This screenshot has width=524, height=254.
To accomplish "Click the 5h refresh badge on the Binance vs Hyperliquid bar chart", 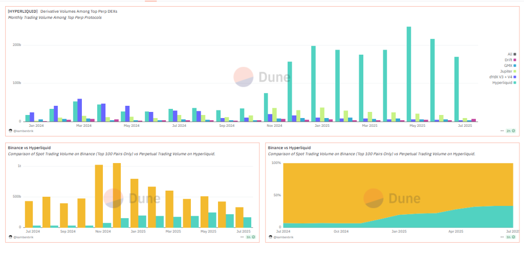I will [251, 237].
